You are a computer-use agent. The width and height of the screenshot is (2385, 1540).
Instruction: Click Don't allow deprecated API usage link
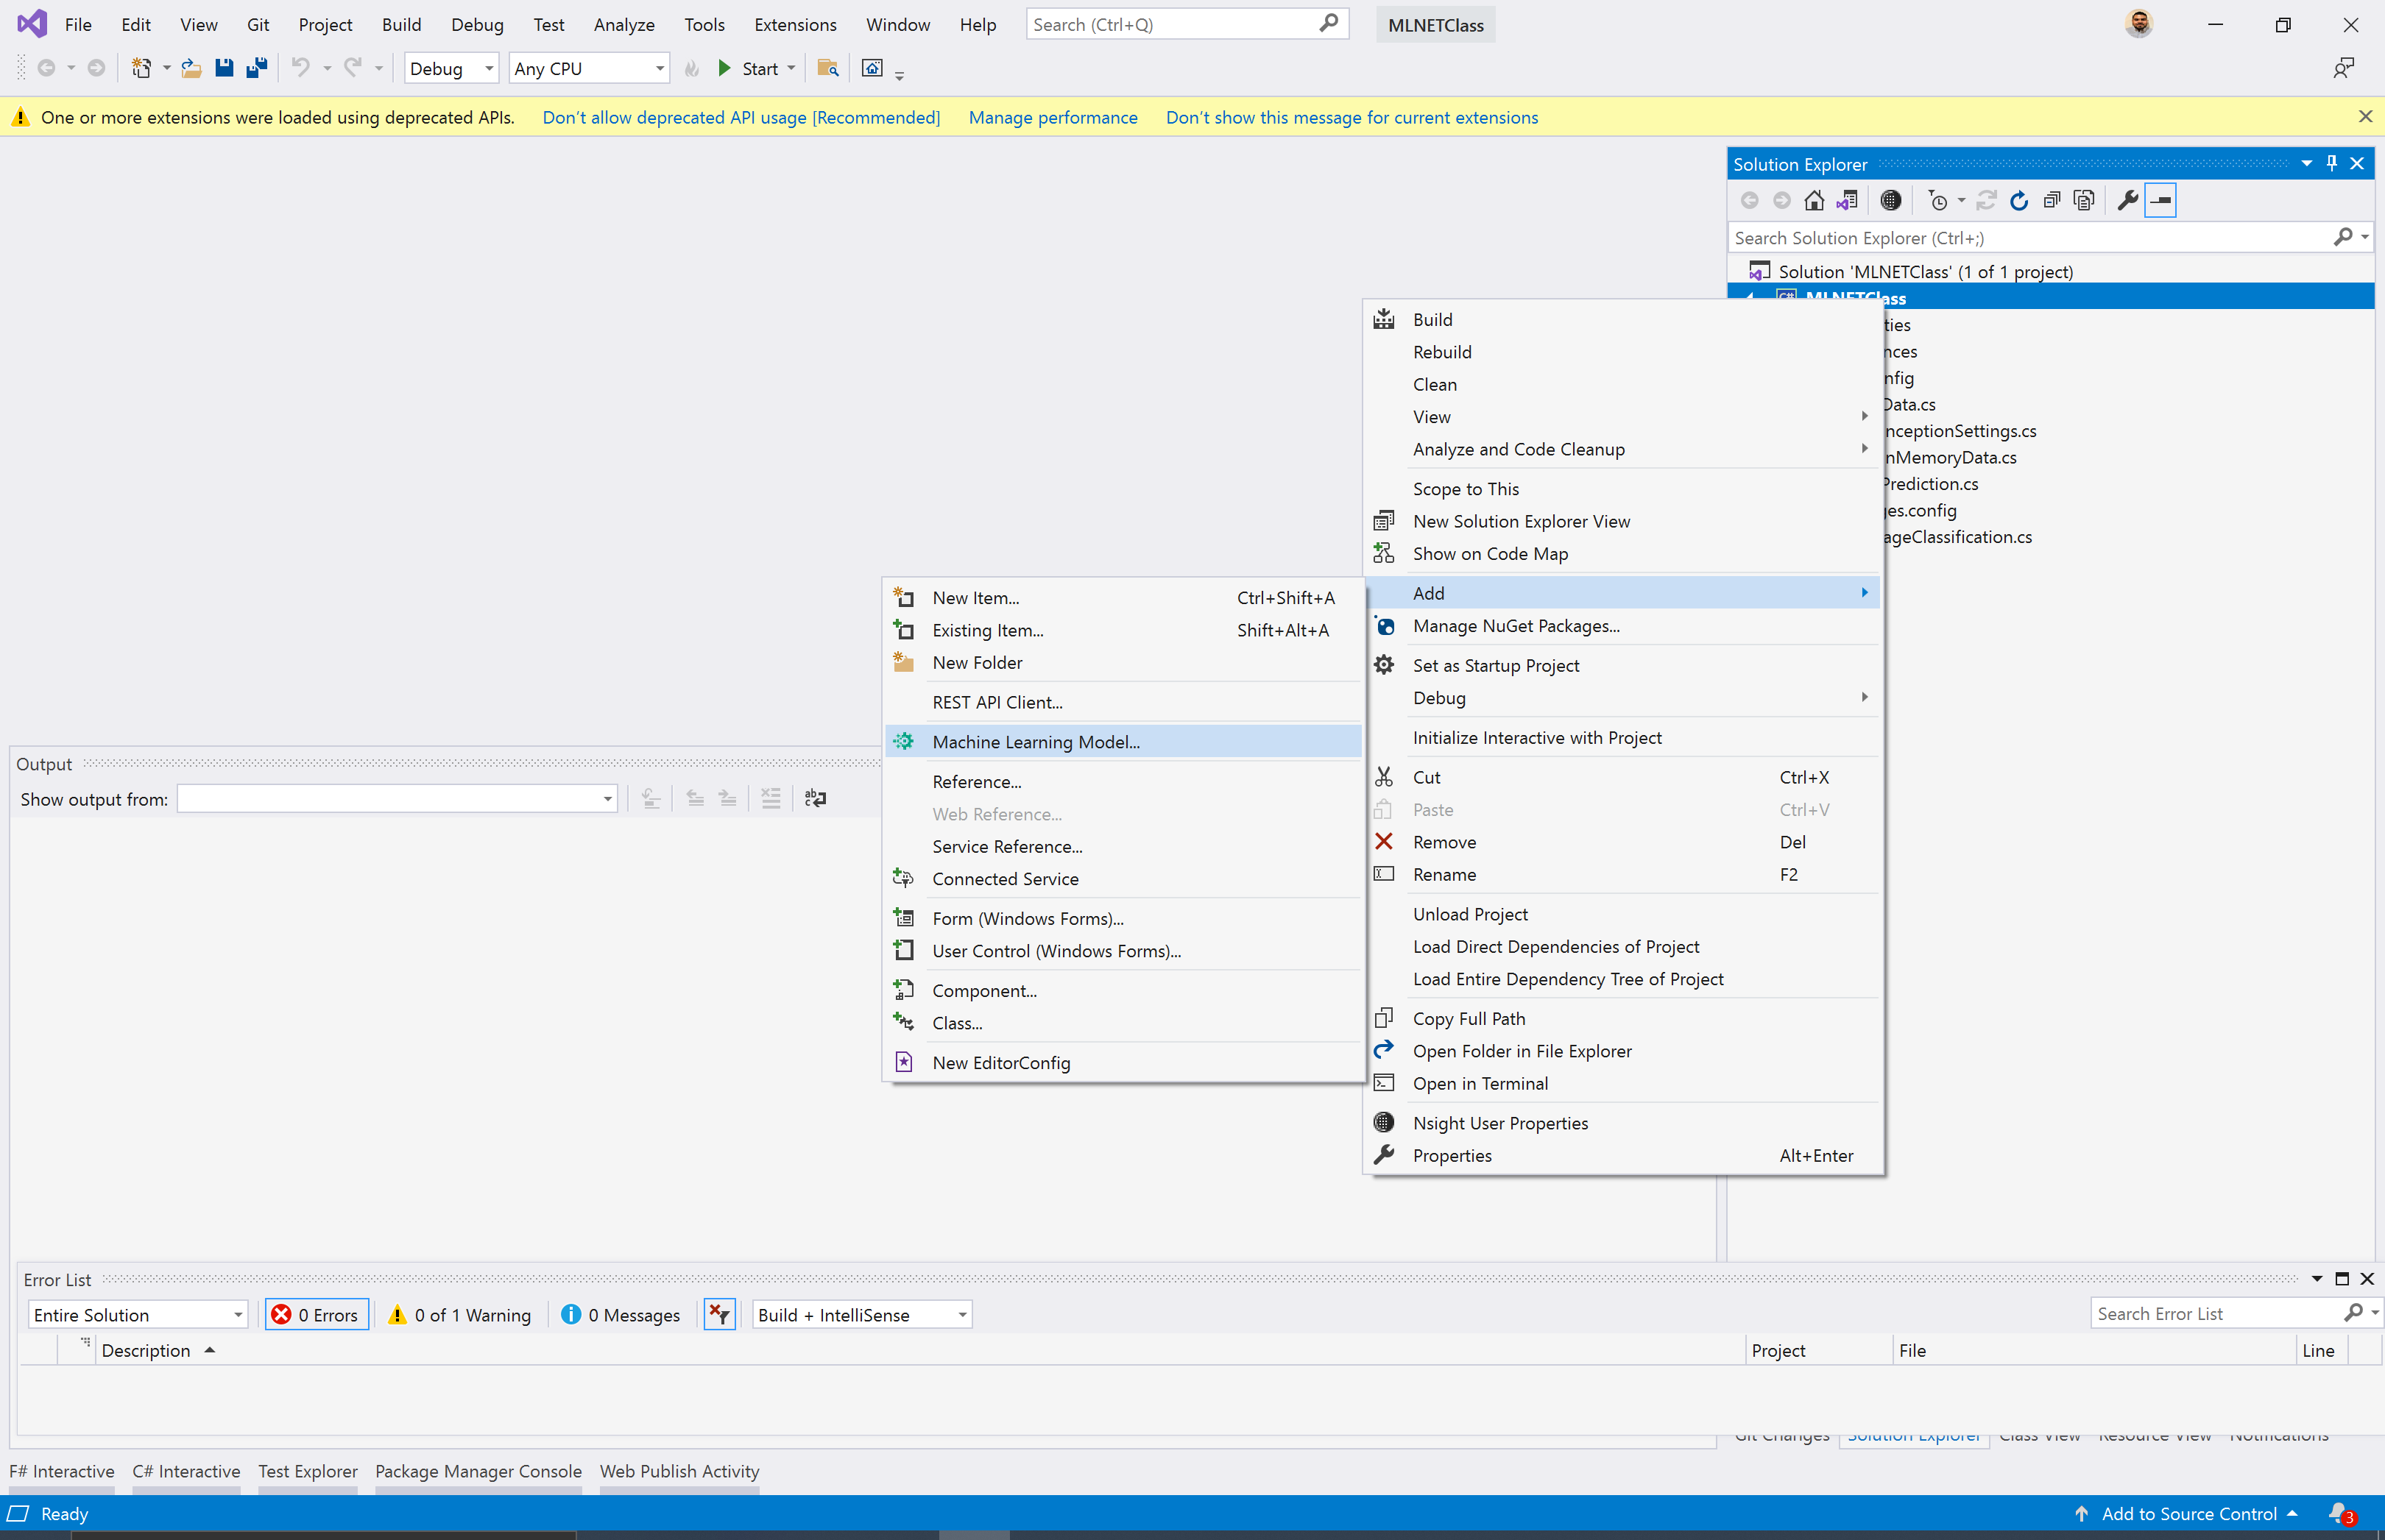pyautogui.click(x=741, y=117)
